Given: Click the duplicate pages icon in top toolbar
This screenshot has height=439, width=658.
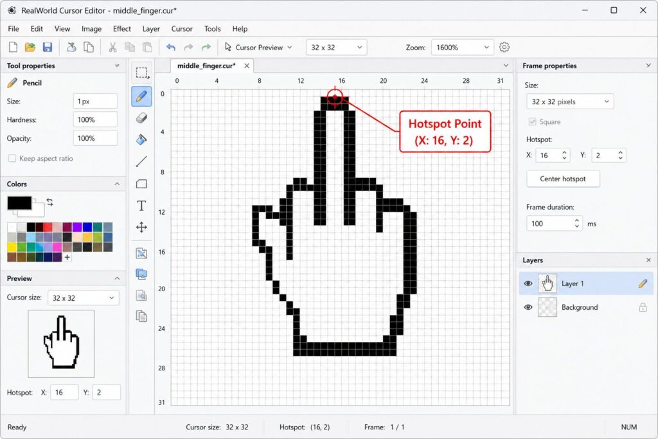Looking at the screenshot, I should (x=89, y=47).
